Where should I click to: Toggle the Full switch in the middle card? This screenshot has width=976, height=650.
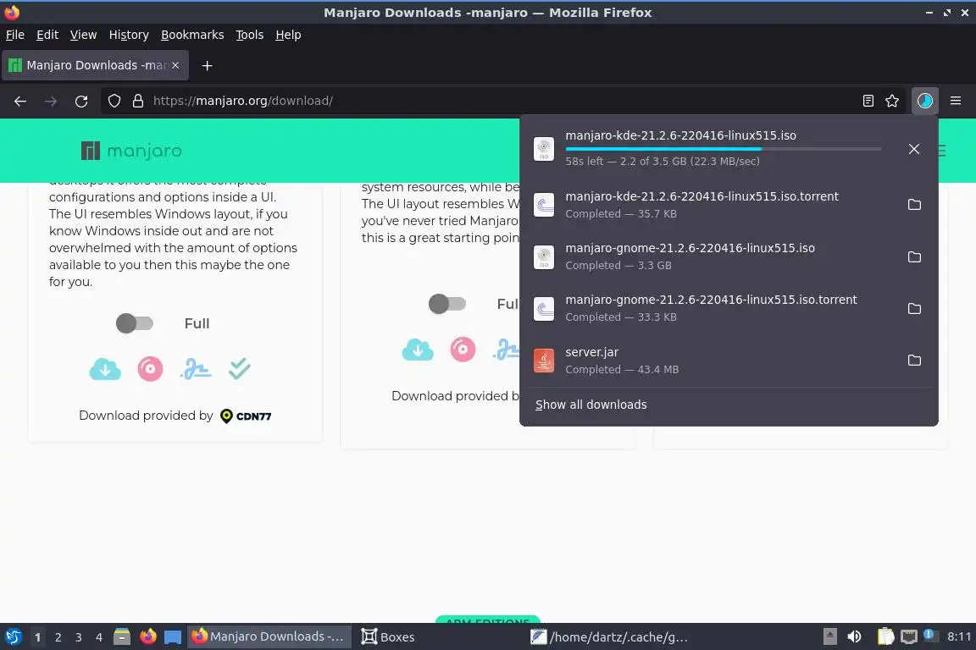tap(447, 304)
